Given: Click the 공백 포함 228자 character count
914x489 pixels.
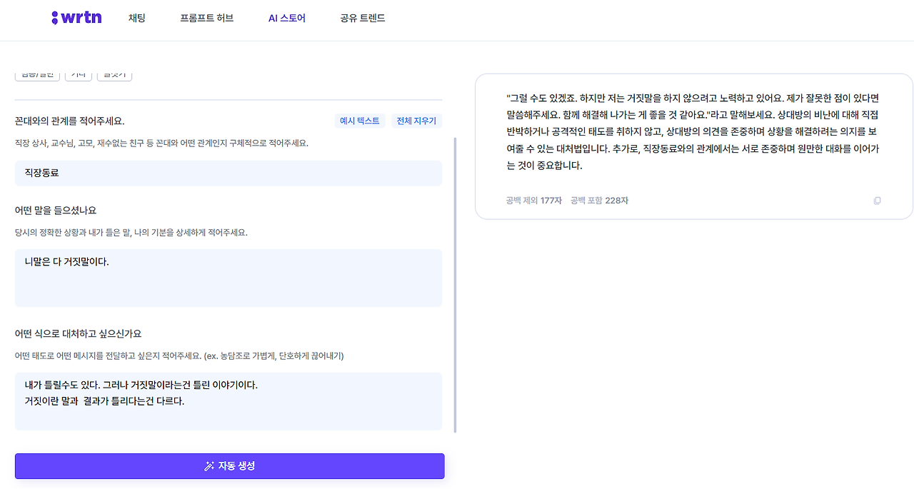Looking at the screenshot, I should click(599, 201).
